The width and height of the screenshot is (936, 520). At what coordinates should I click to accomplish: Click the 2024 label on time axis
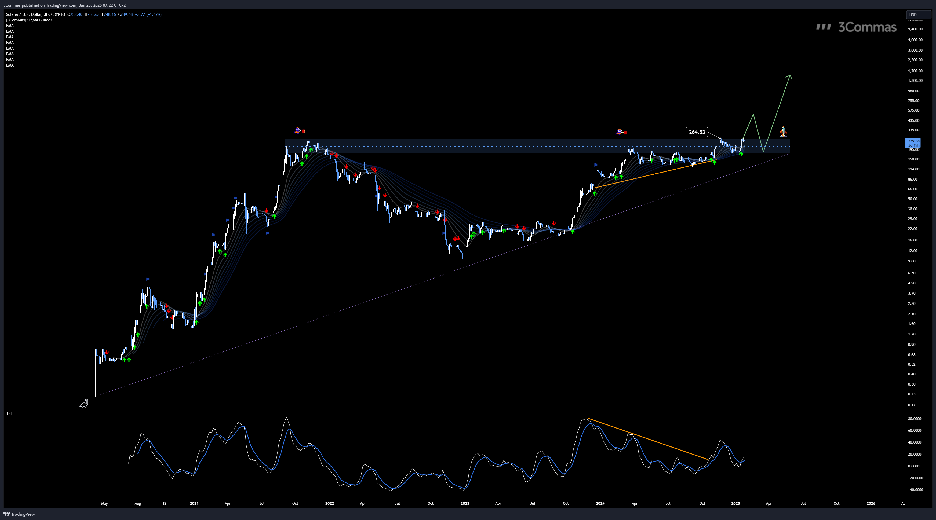[x=600, y=503]
